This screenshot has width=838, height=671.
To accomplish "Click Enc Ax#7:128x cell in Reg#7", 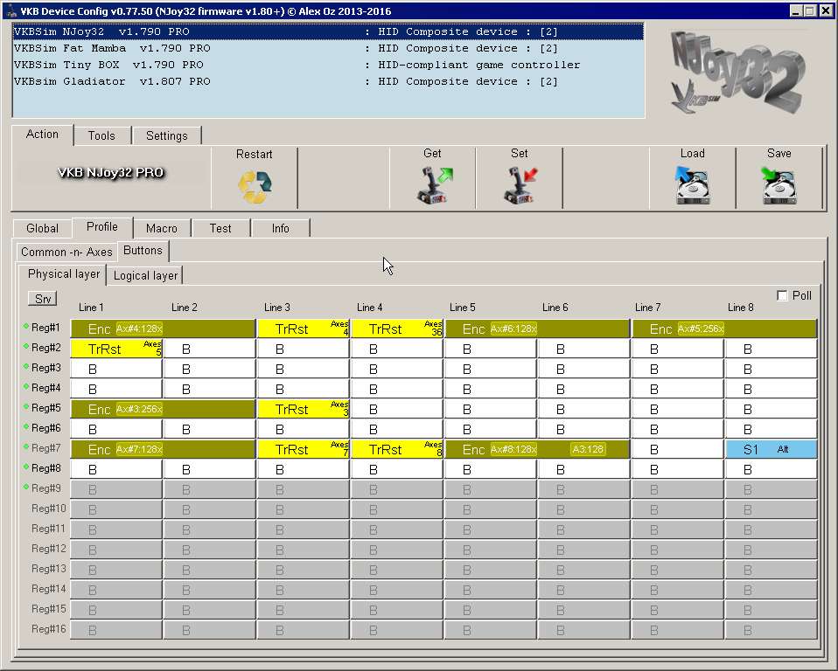I will (163, 449).
